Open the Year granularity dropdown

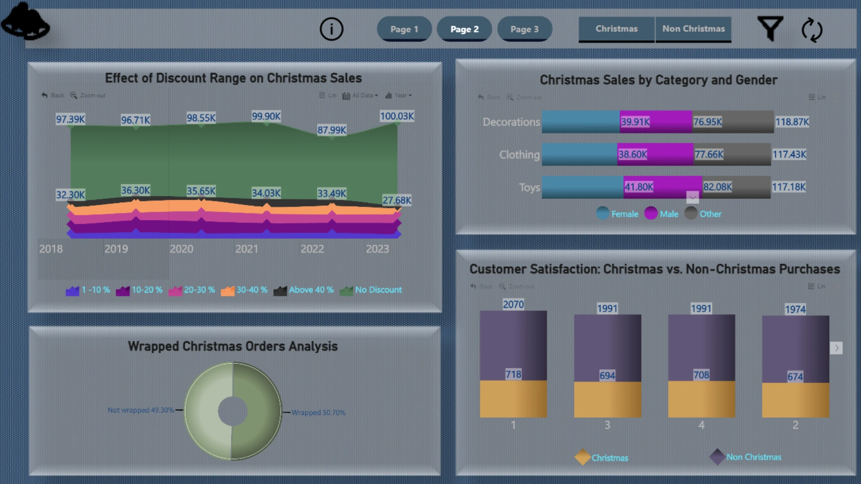tap(398, 95)
